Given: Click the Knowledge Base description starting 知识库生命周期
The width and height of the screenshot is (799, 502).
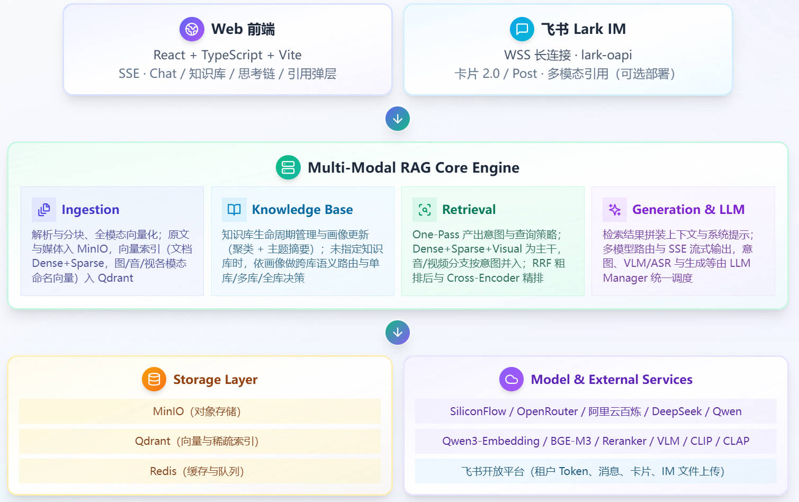Looking at the screenshot, I should pyautogui.click(x=302, y=256).
